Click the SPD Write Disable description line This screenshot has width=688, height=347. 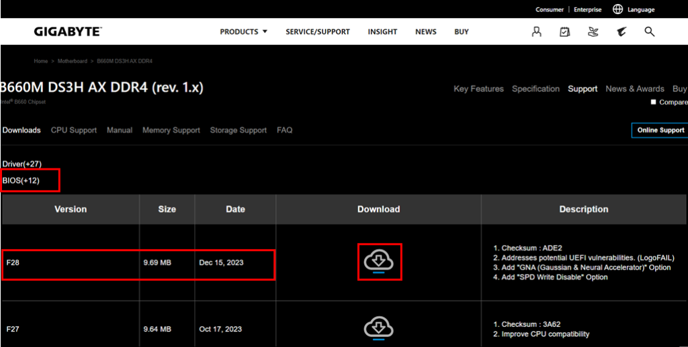pos(551,277)
